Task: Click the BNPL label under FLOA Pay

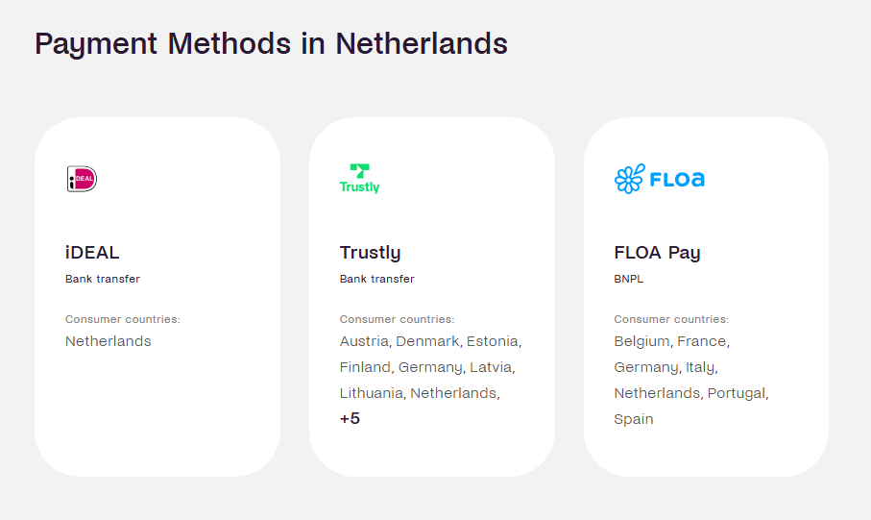Action: pyautogui.click(x=629, y=280)
